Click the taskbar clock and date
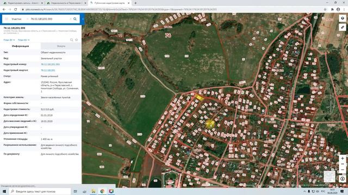 point(332,191)
